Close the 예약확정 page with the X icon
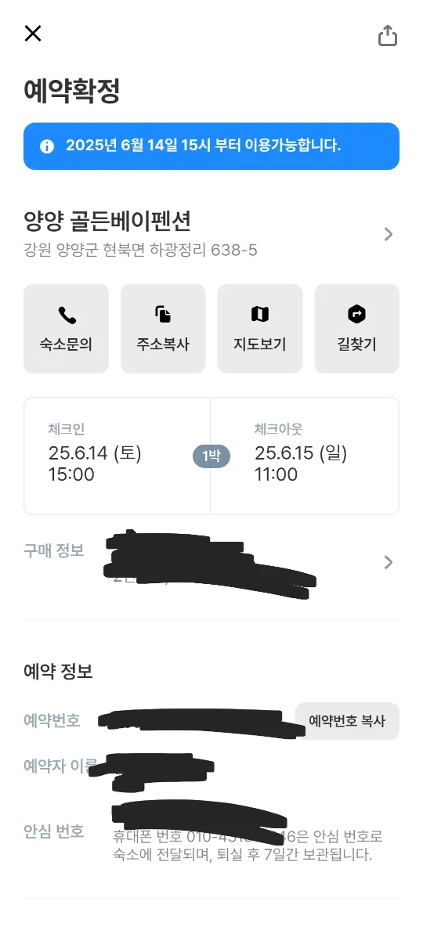 click(33, 34)
